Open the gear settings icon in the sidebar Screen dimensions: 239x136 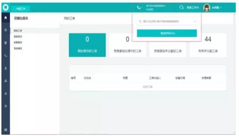[x=6, y=106]
